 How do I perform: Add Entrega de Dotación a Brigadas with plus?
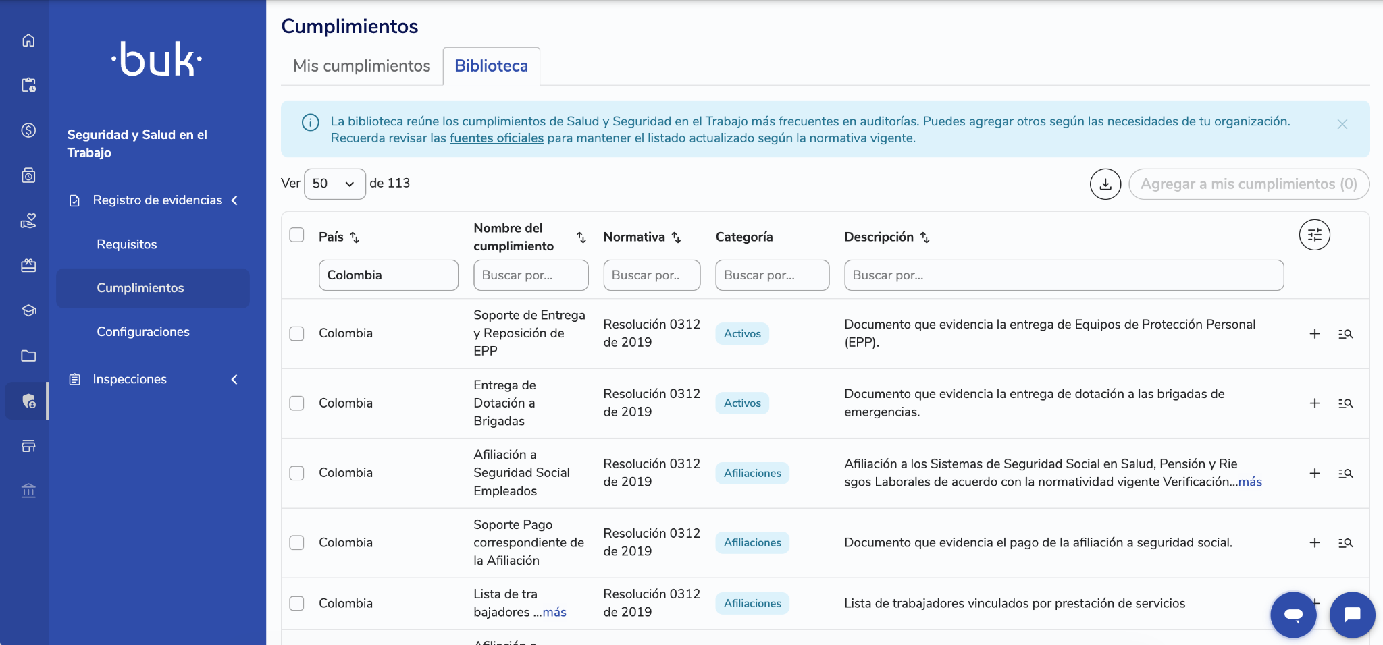tap(1315, 403)
